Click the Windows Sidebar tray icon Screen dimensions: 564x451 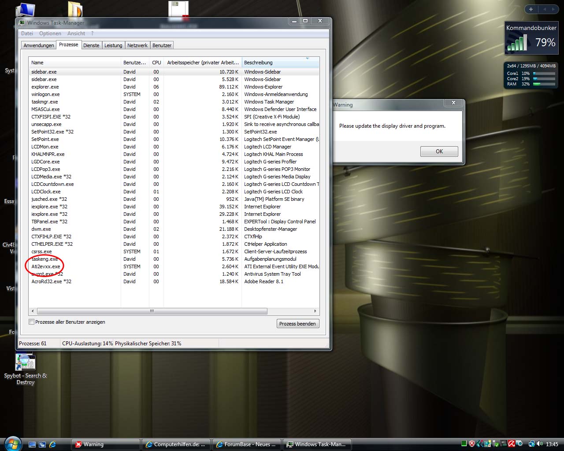487,444
